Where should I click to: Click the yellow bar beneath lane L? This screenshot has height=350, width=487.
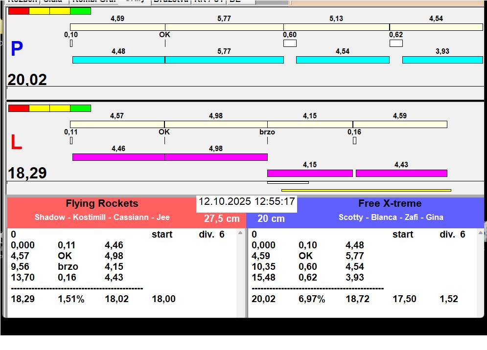point(366,190)
